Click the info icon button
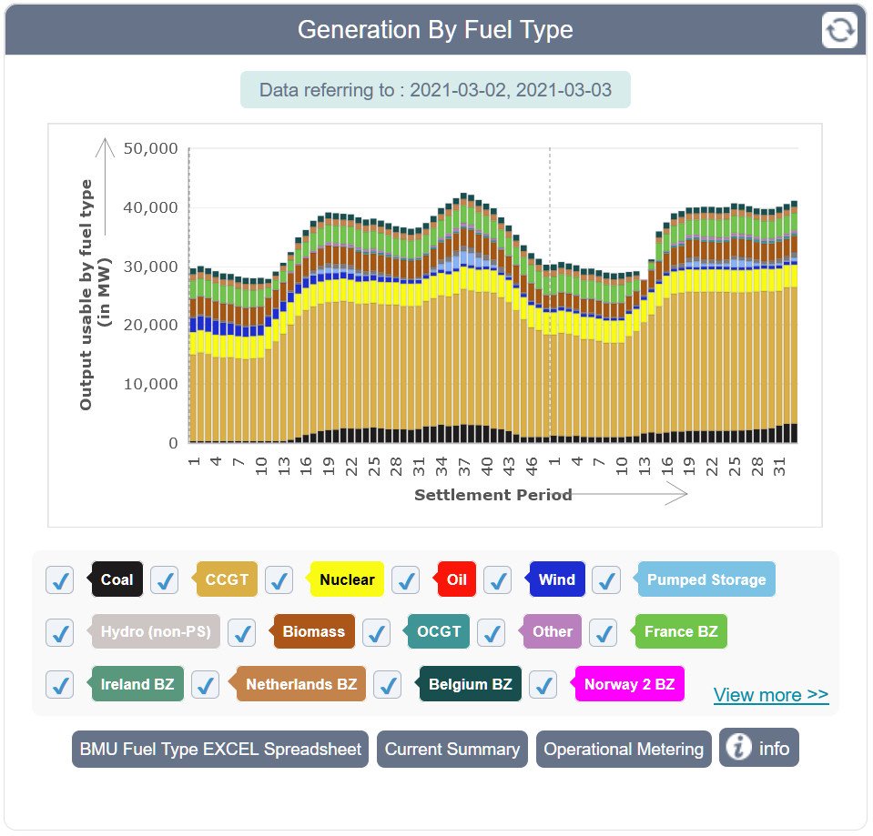The height and width of the screenshot is (836, 873). point(759,747)
